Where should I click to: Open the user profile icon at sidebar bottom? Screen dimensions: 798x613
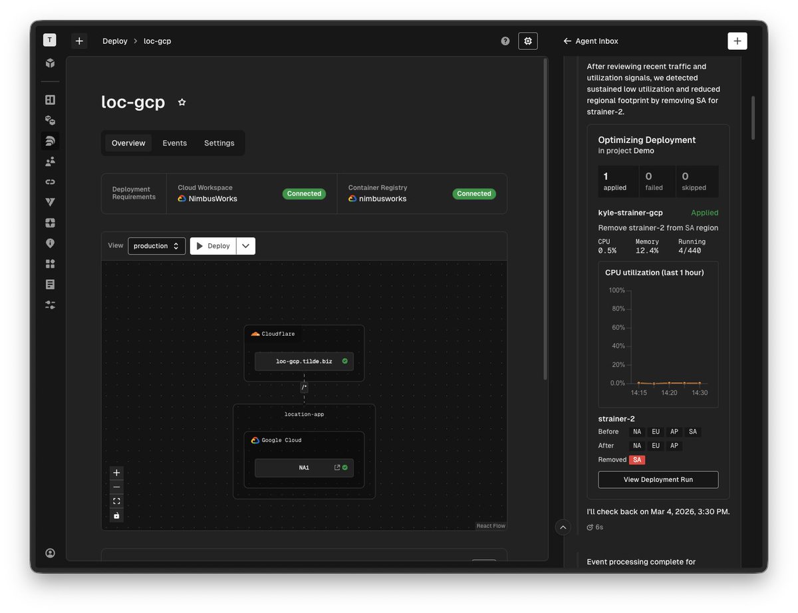point(50,553)
